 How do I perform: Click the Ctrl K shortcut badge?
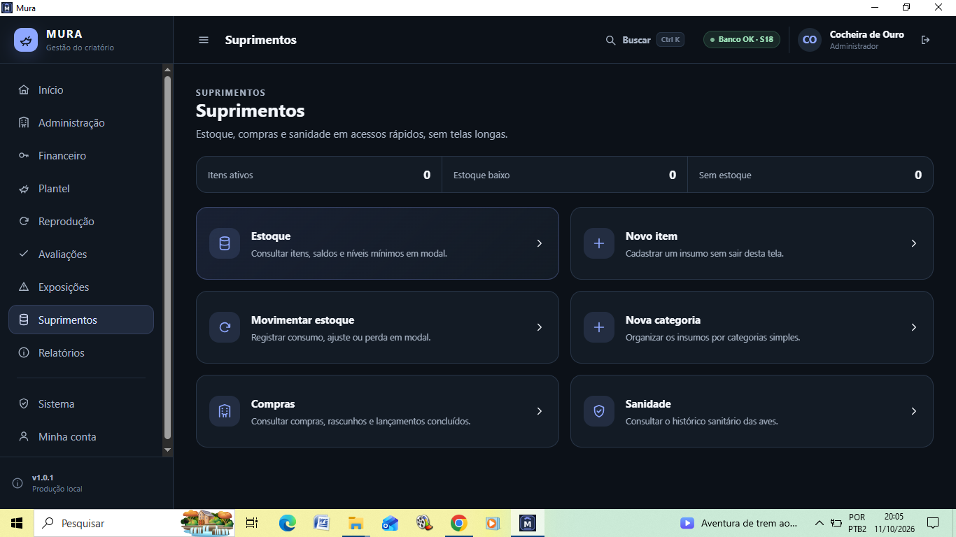670,40
